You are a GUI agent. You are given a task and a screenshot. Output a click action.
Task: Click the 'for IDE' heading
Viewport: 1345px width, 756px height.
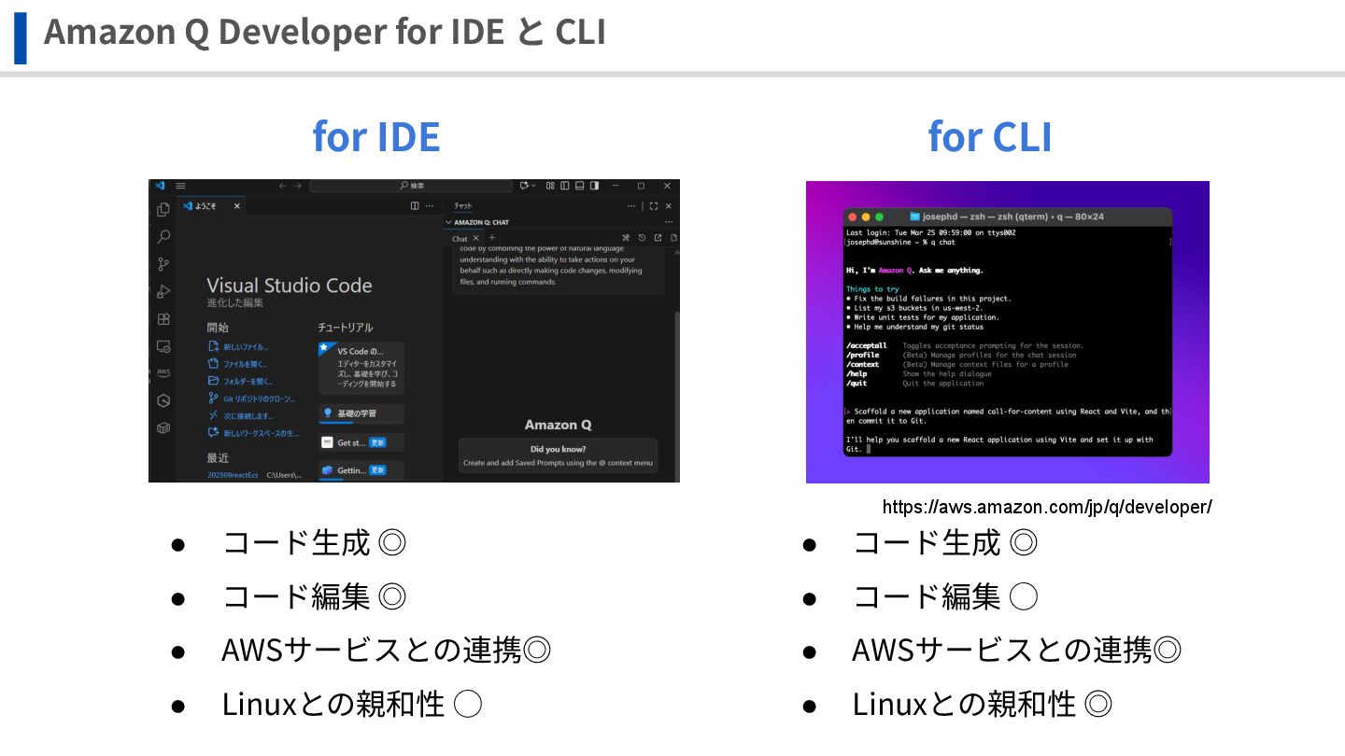(376, 136)
